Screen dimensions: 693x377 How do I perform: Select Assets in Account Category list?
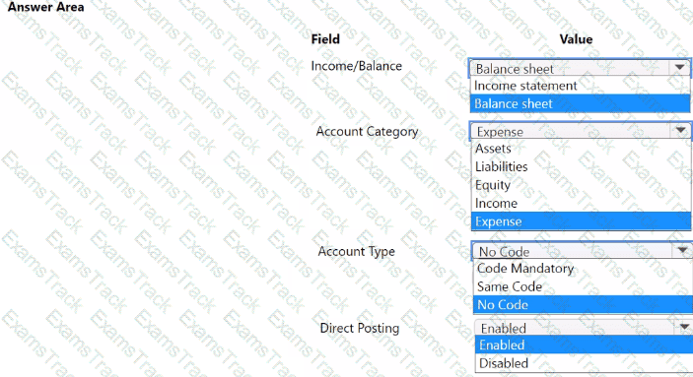pos(582,149)
